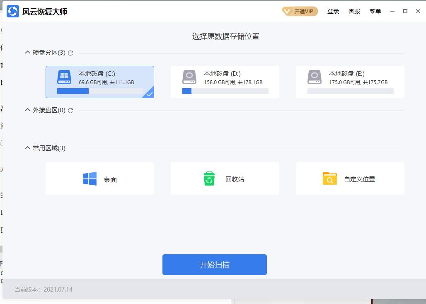Viewport: 426px width, 304px height.
Task: Click the 开通VIP badge
Action: (300, 11)
